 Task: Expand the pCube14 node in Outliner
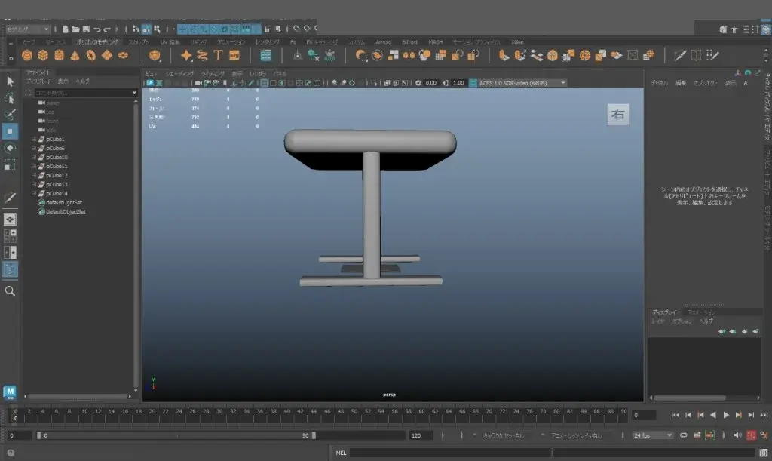pos(34,194)
